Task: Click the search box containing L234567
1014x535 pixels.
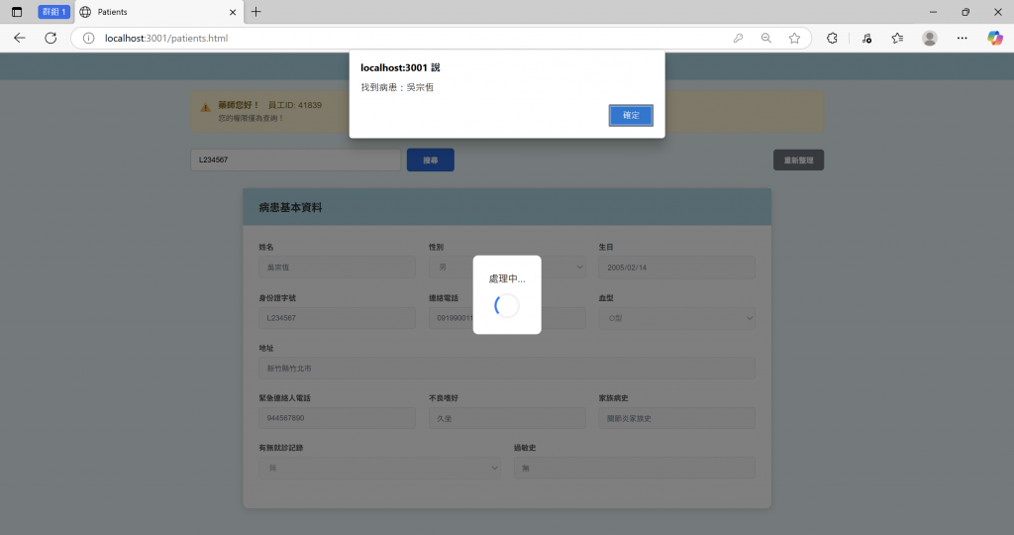Action: pyautogui.click(x=295, y=160)
